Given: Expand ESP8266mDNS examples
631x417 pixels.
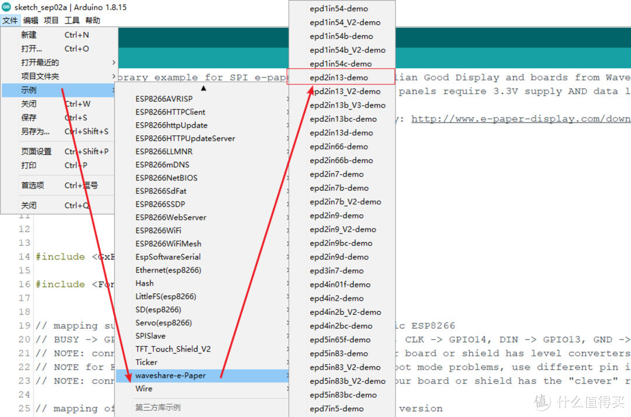Looking at the screenshot, I should [x=202, y=165].
